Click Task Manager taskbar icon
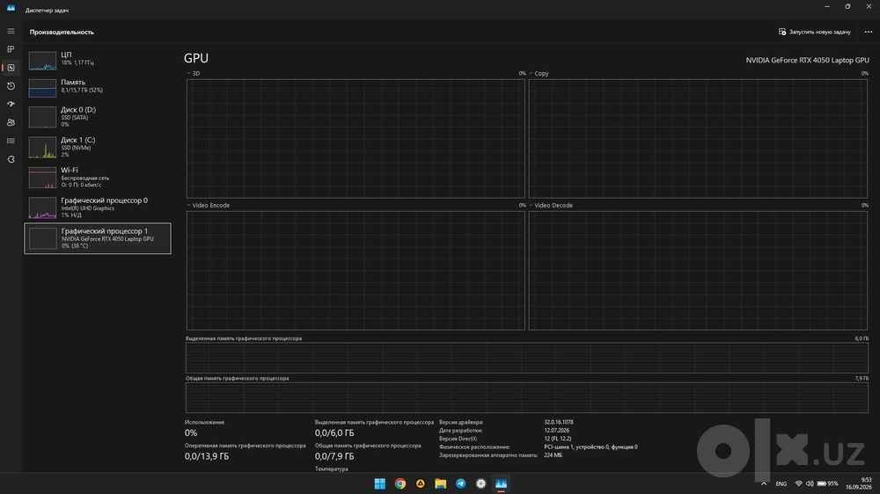 [502, 483]
